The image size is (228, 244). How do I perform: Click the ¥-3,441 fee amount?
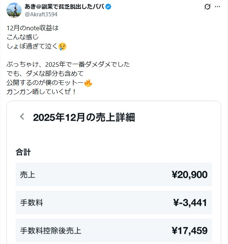click(189, 203)
